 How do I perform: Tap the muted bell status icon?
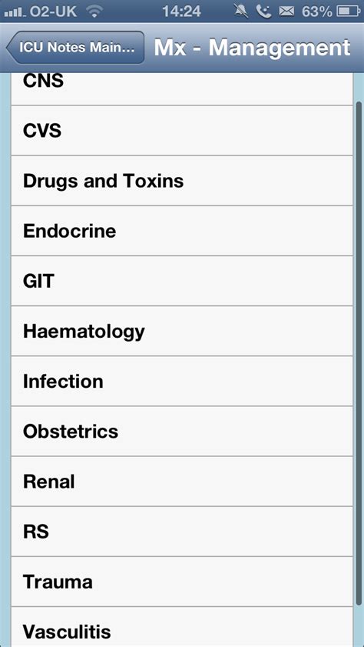[x=241, y=12]
